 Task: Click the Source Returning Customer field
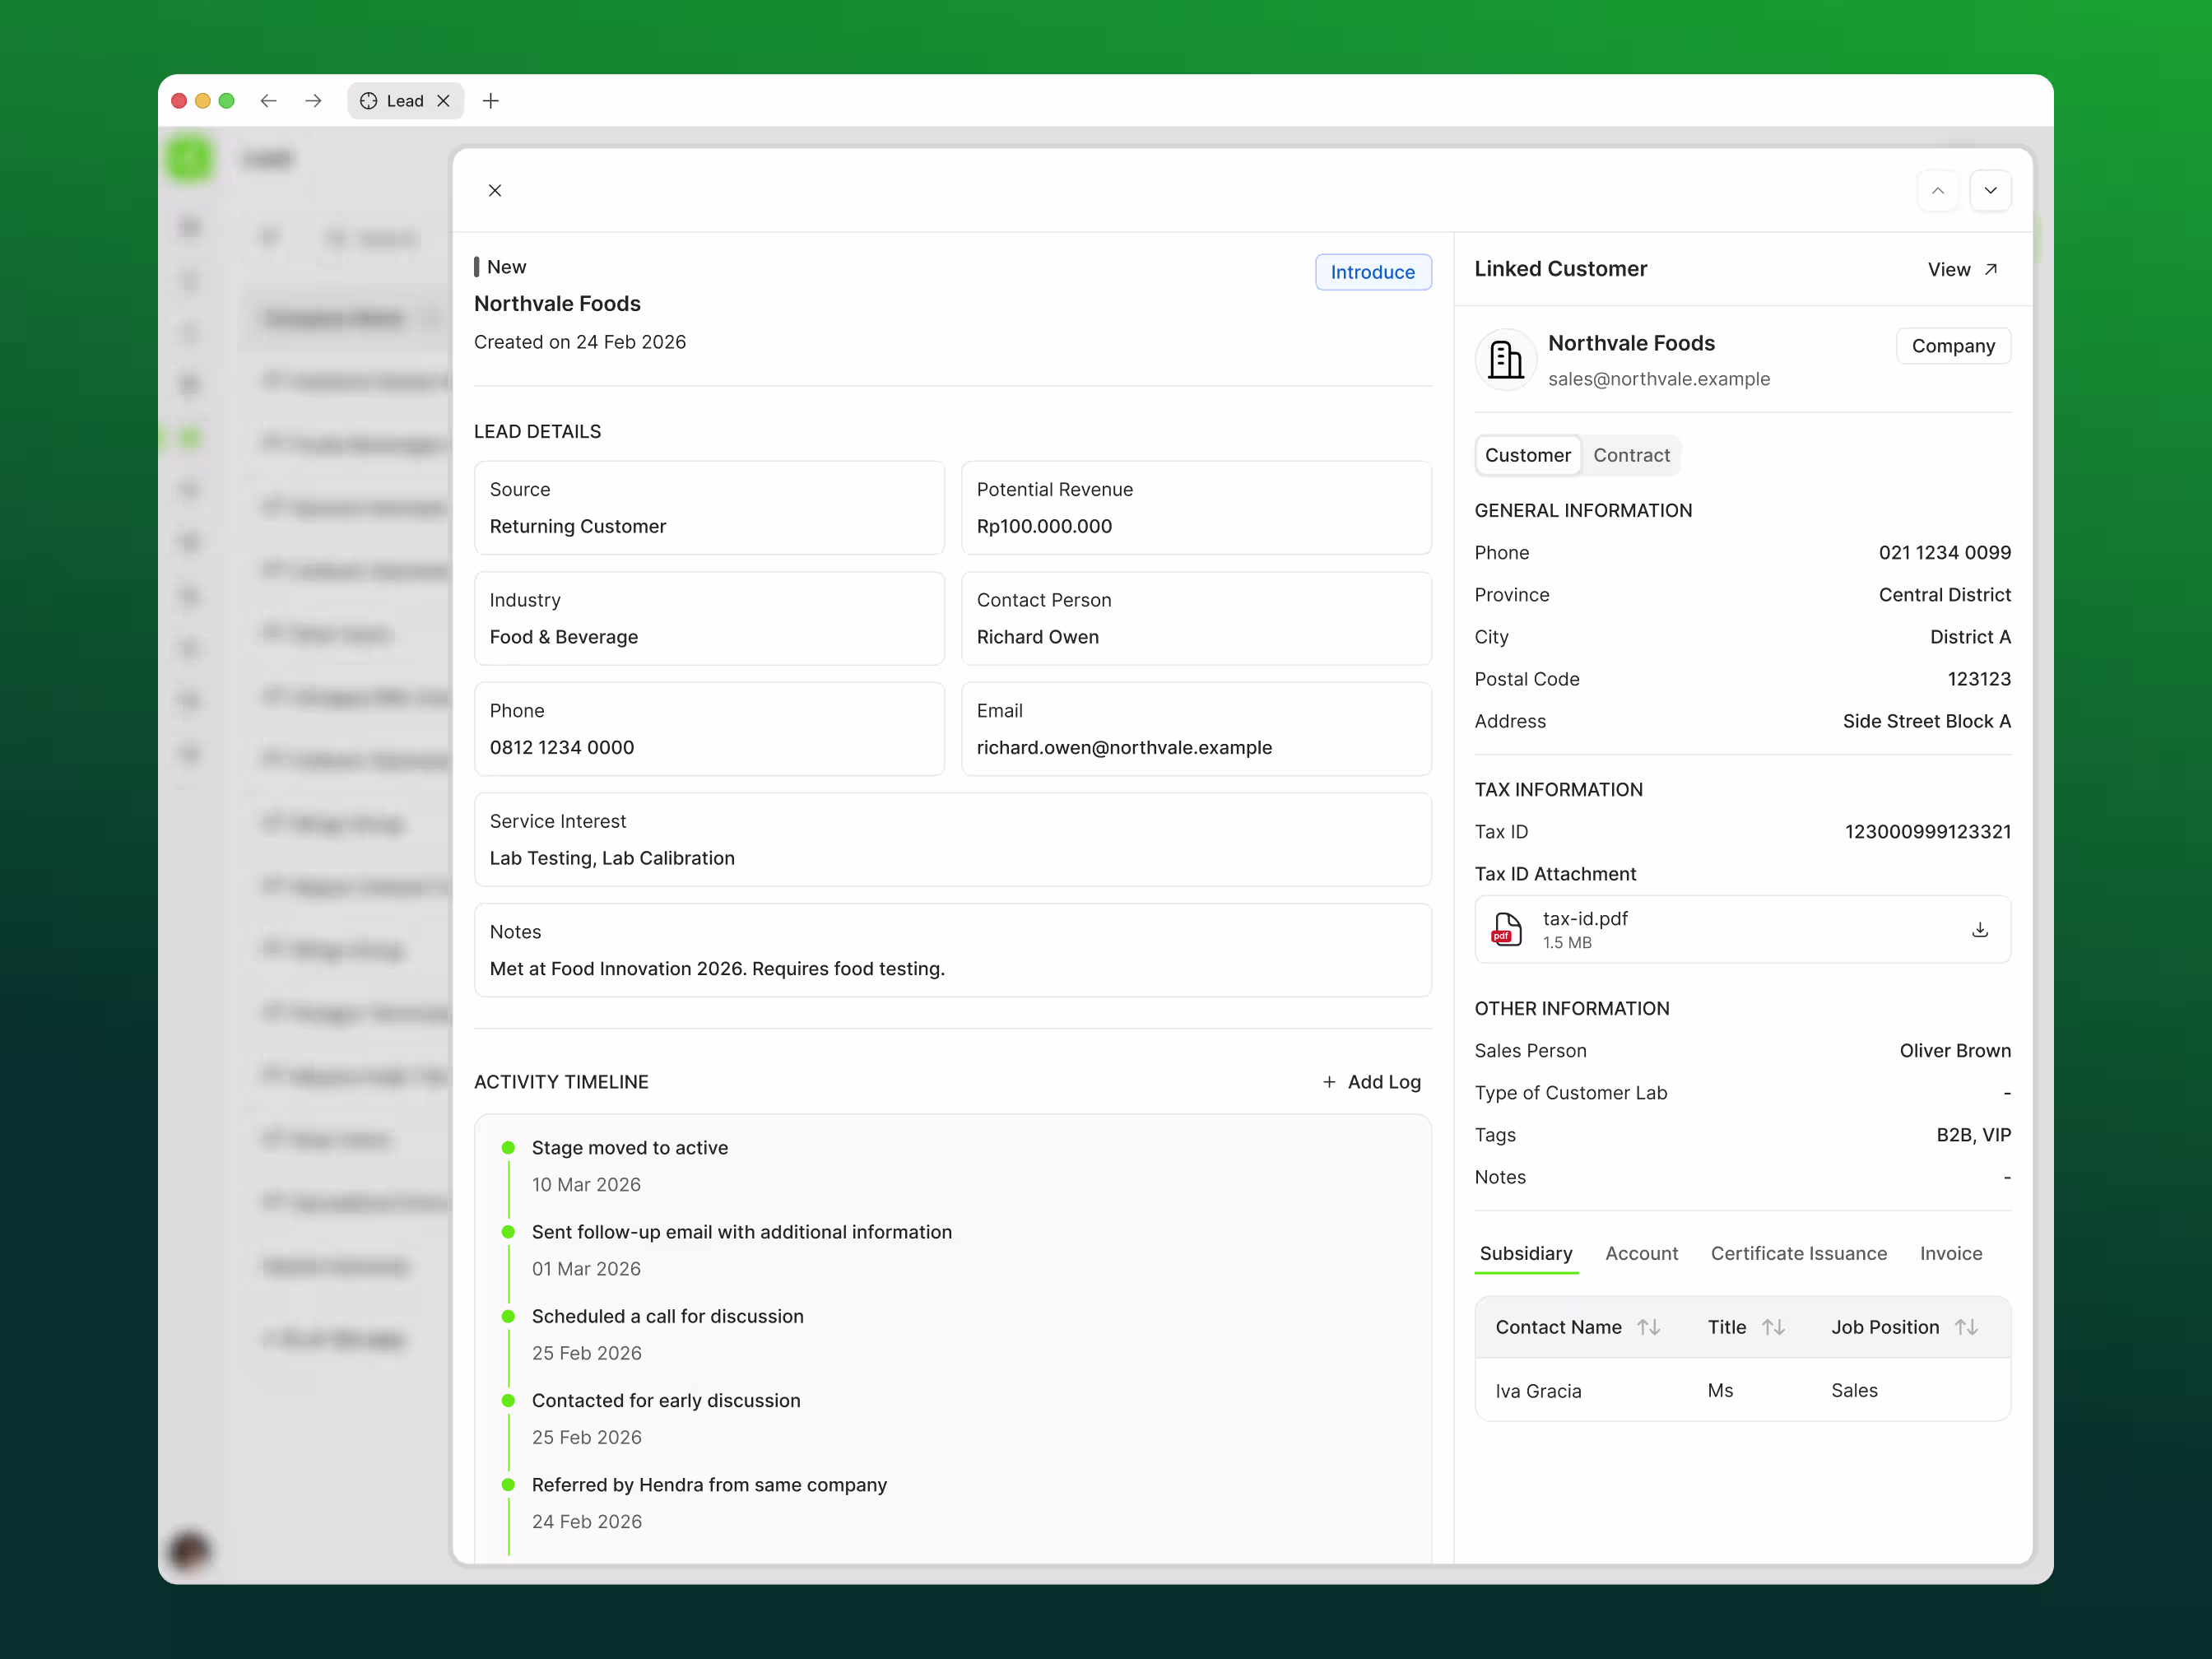709,508
